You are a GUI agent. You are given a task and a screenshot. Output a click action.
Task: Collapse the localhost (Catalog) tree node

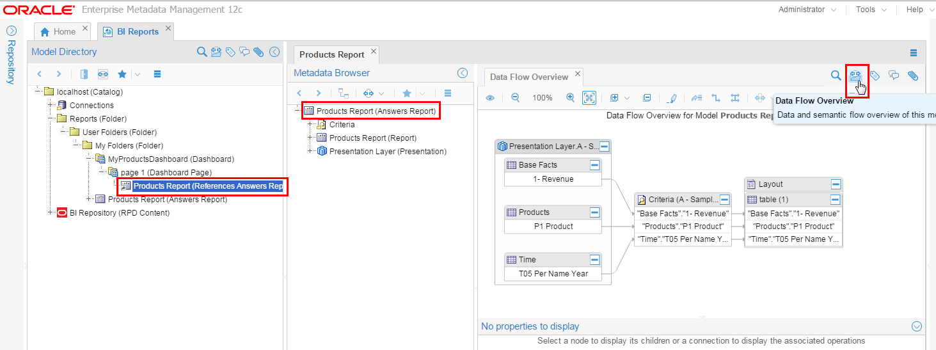(38, 91)
